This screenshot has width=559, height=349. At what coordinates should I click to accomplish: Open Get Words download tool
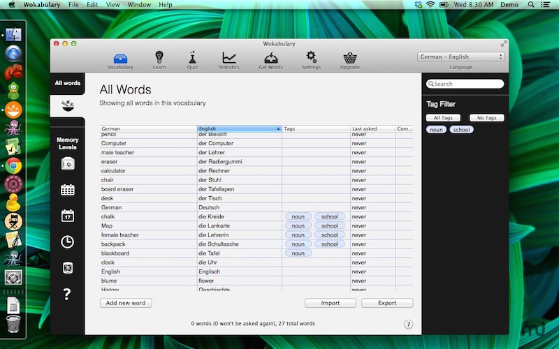click(270, 61)
